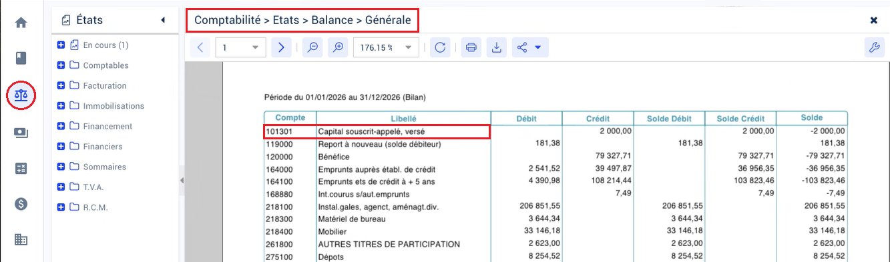Select the T.V.A. tree item
The width and height of the screenshot is (890, 262).
93,187
